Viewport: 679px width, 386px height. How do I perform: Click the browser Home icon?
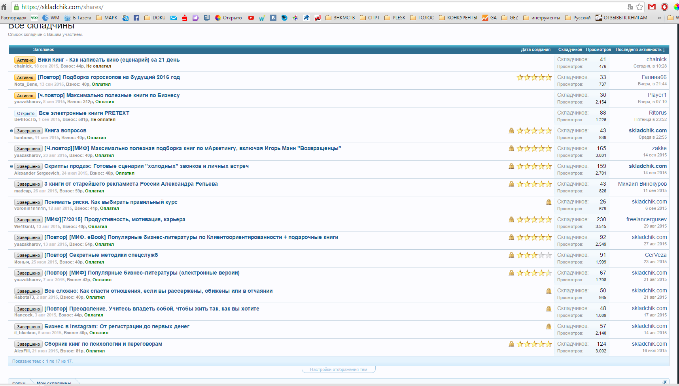coord(4,7)
